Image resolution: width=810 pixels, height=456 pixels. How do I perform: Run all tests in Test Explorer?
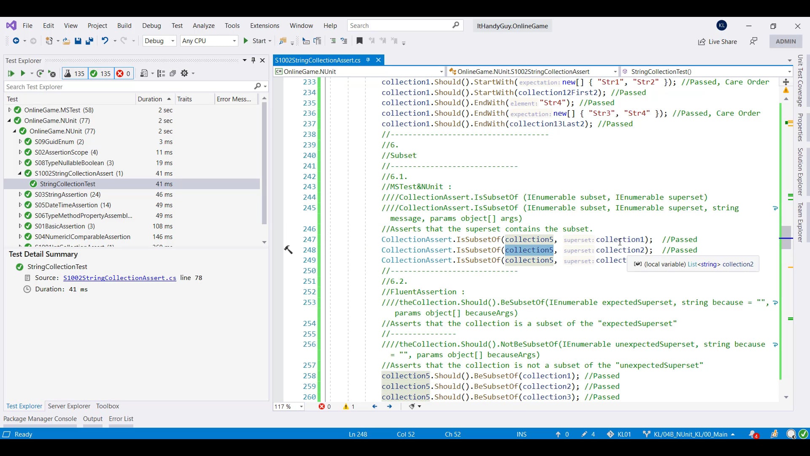click(11, 73)
